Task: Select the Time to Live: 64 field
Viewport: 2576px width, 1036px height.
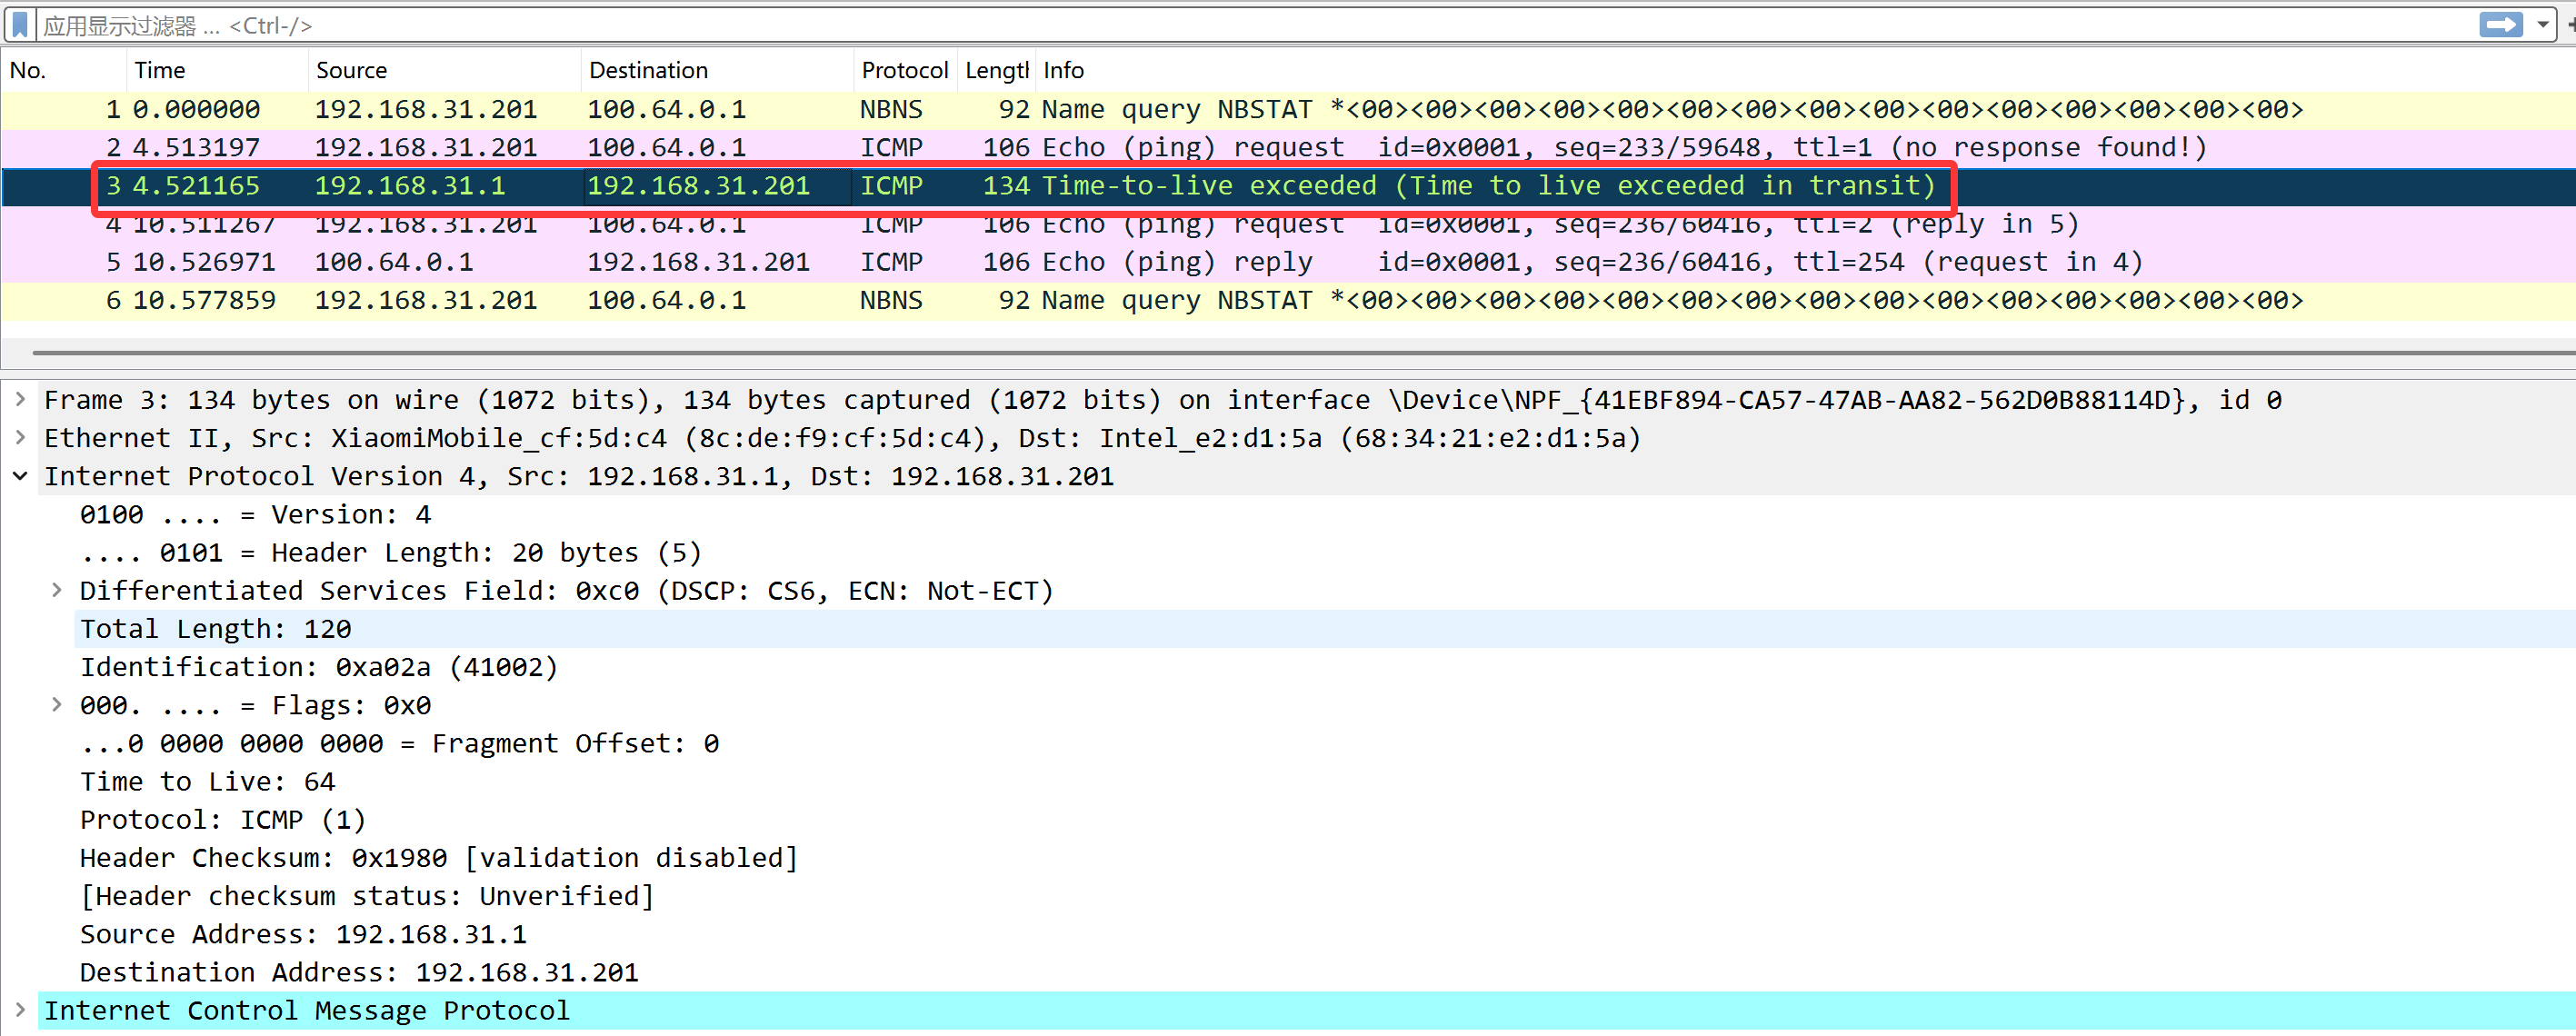Action: coord(207,781)
